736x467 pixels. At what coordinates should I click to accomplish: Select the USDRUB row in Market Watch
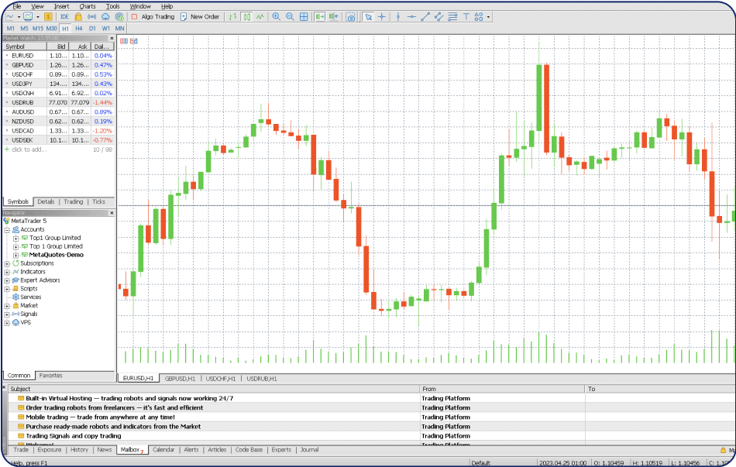pyautogui.click(x=23, y=102)
